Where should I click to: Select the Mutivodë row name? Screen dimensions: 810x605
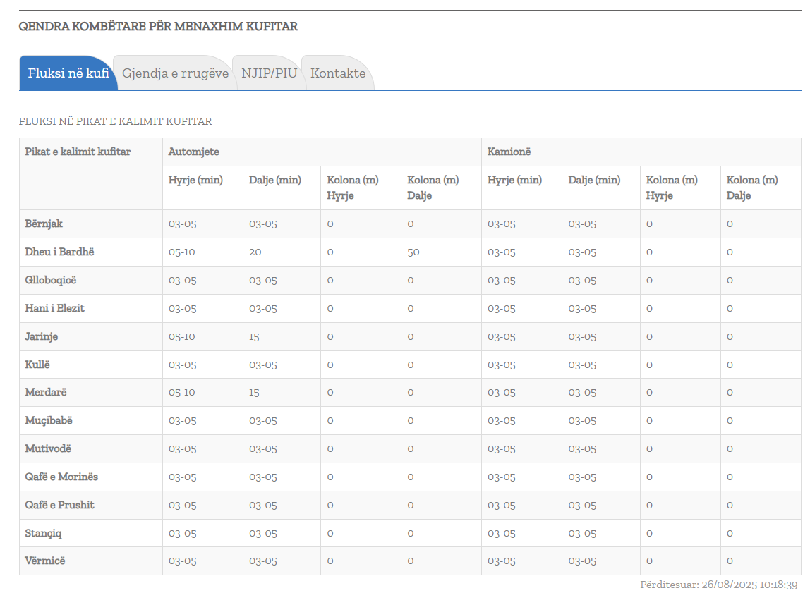point(48,448)
